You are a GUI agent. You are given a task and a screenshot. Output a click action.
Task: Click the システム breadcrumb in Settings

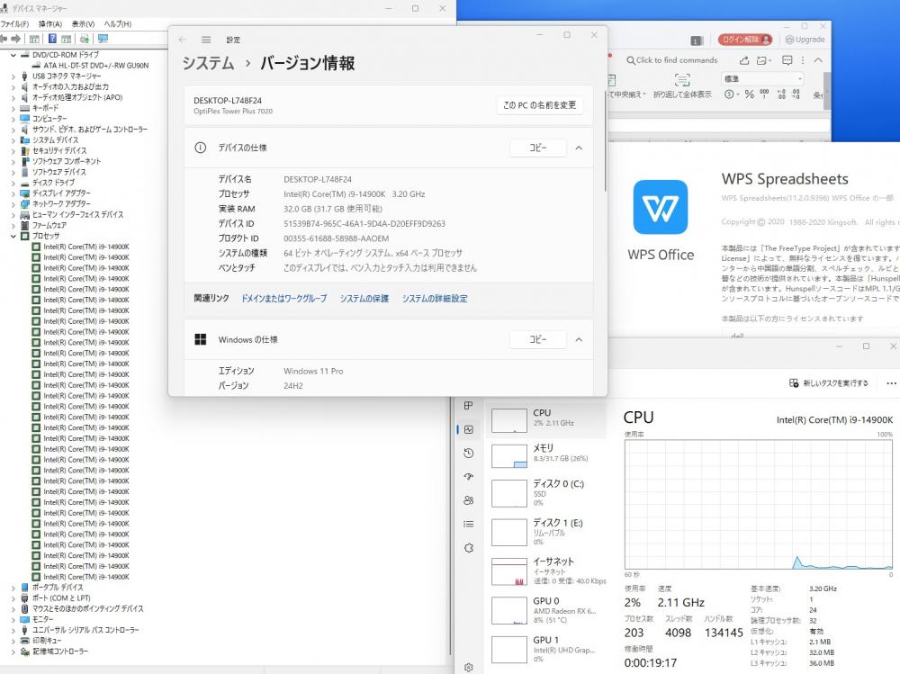pyautogui.click(x=208, y=63)
